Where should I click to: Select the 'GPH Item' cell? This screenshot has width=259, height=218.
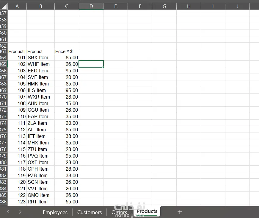click(41, 169)
